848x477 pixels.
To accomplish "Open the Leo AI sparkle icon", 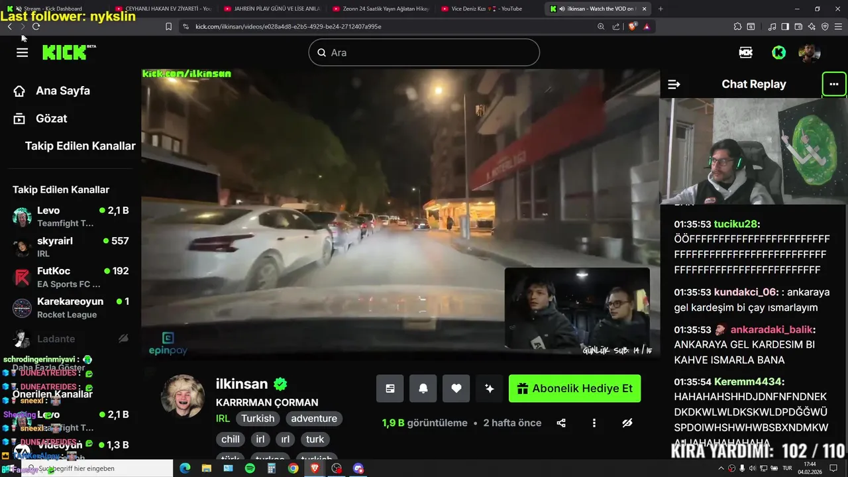I will tap(812, 26).
